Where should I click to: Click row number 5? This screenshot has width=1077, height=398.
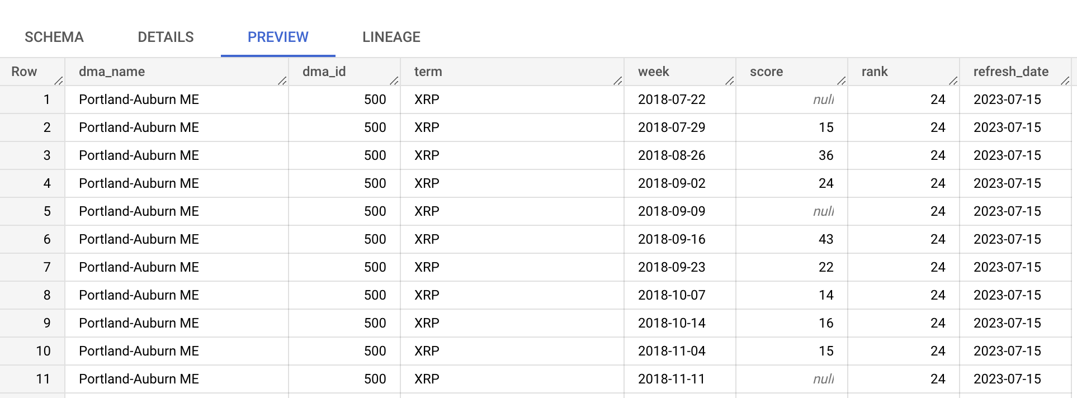pyautogui.click(x=46, y=211)
